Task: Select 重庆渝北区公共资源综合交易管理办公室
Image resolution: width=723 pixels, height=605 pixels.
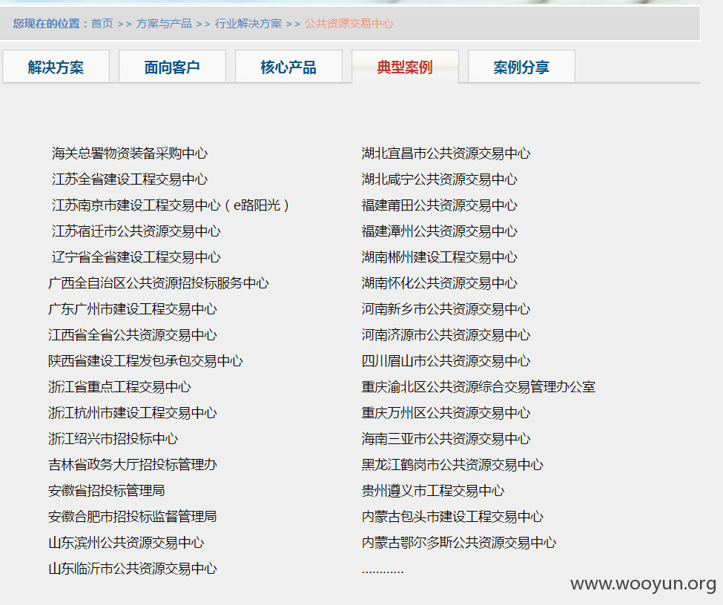Action: 478,386
